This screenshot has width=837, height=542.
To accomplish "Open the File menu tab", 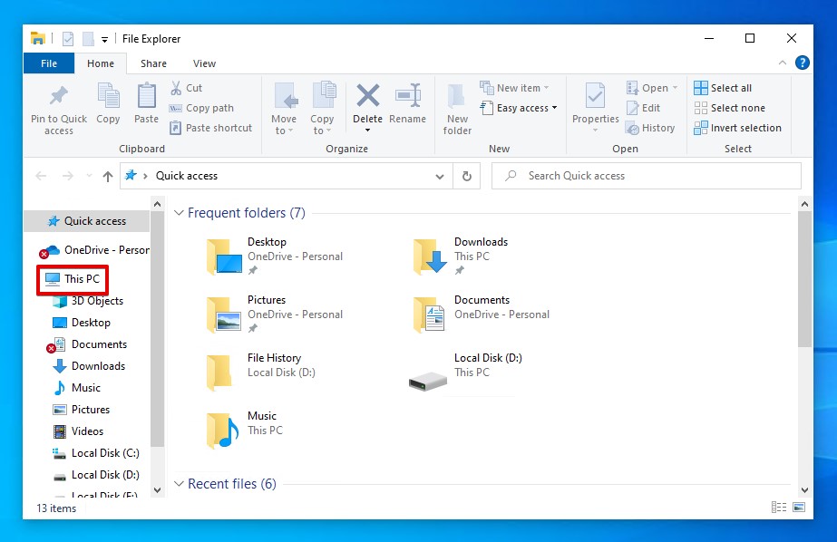I will point(49,63).
